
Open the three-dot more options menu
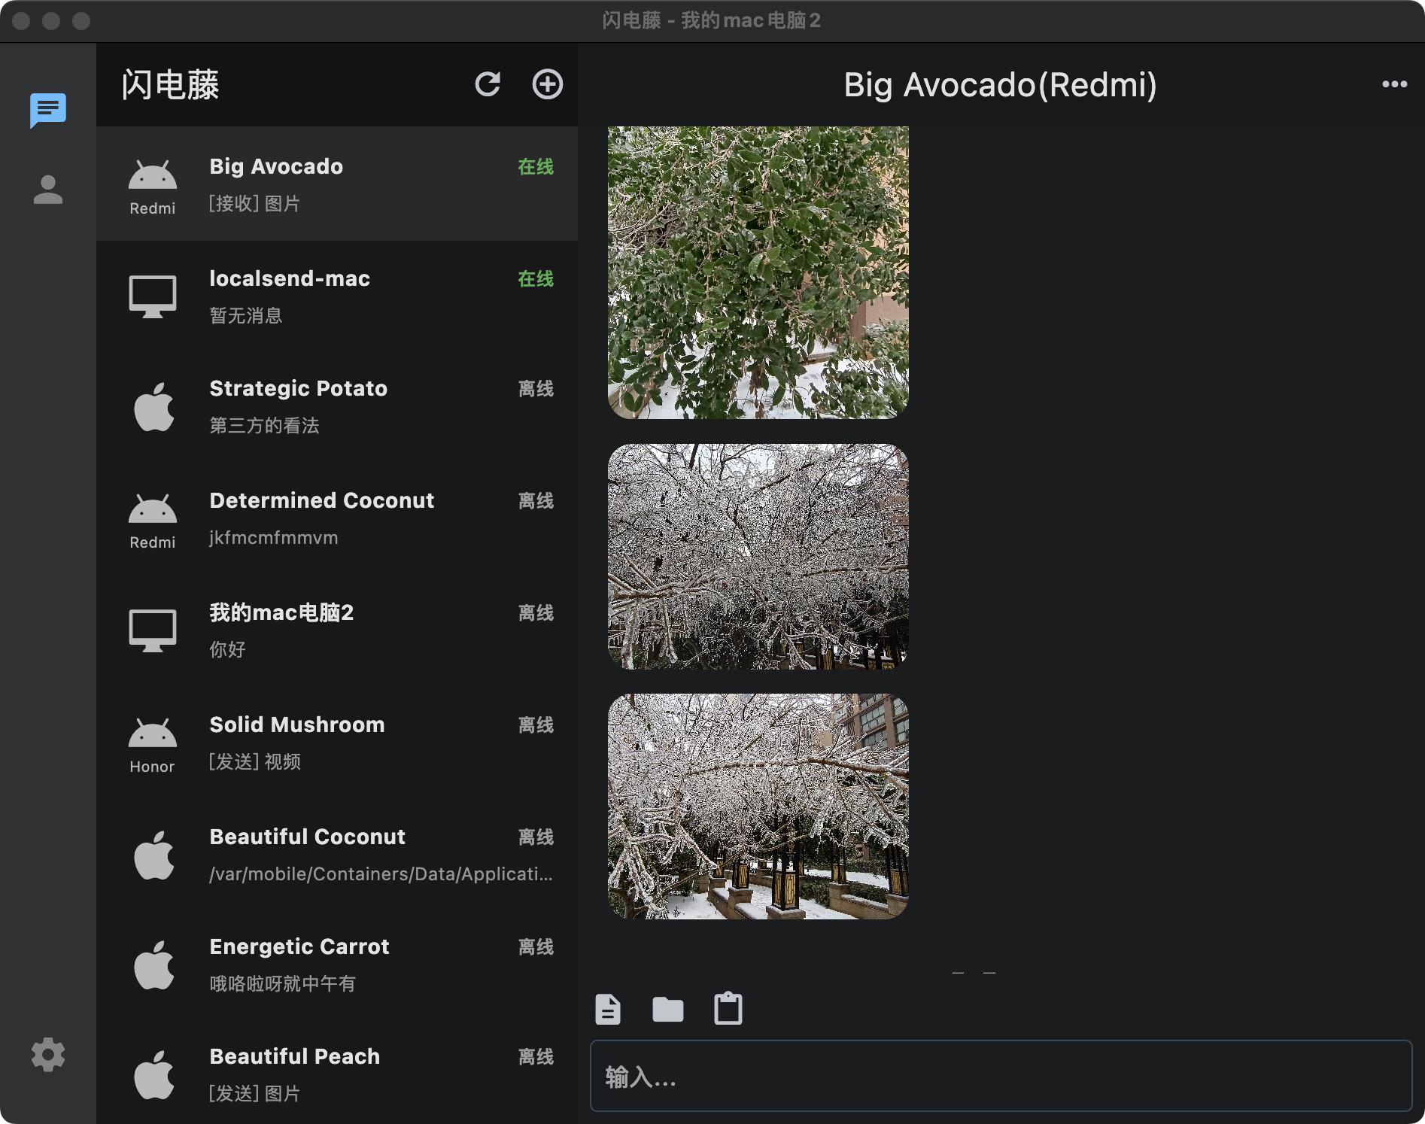tap(1394, 84)
